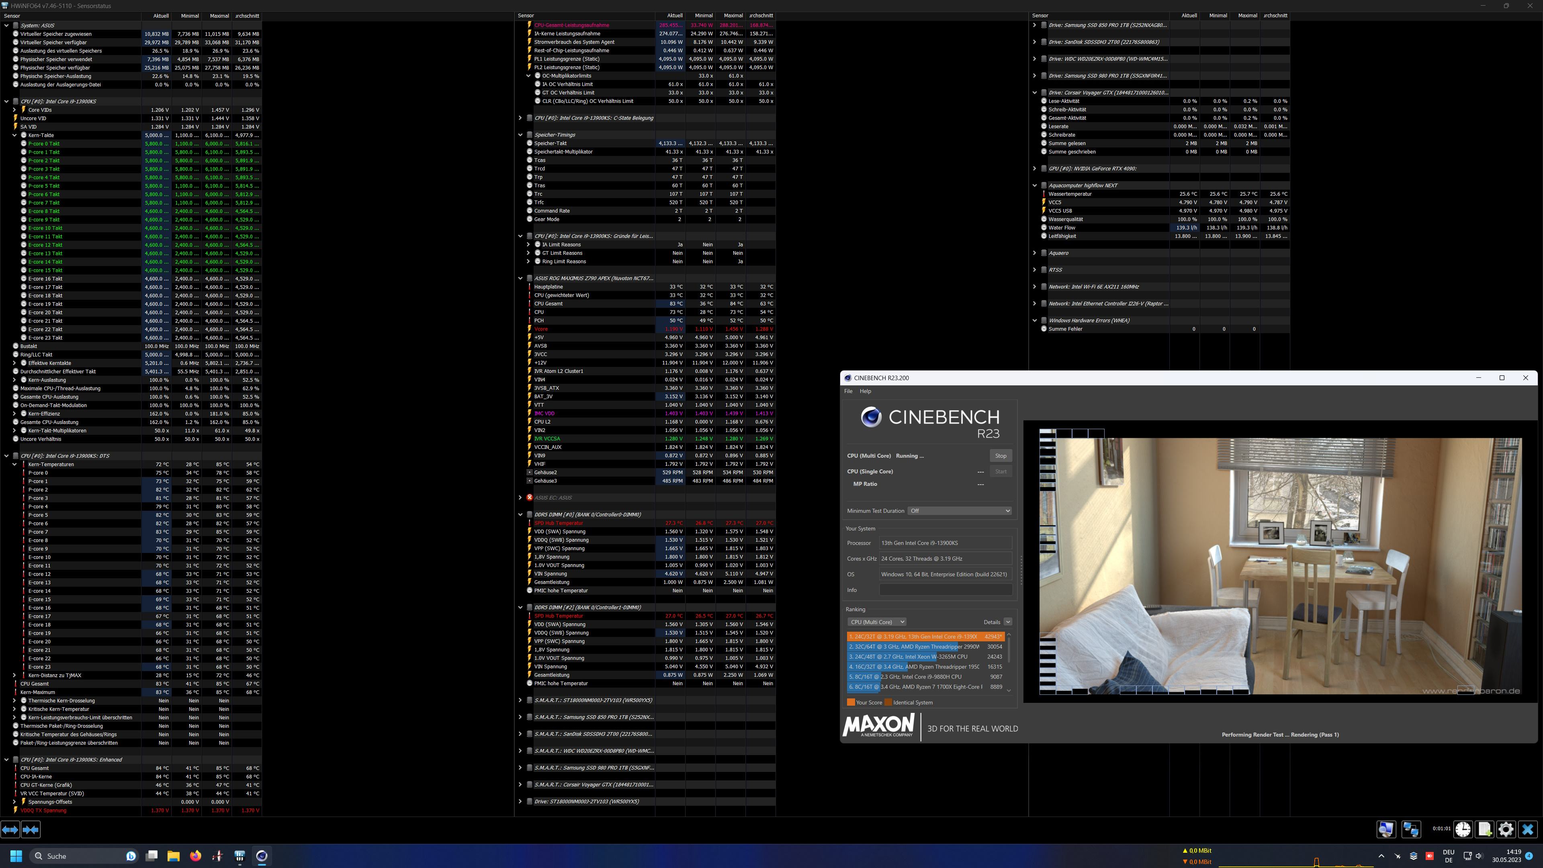Image resolution: width=1543 pixels, height=868 pixels.
Task: Click the arrow beside Details in Ranking
Action: point(1007,622)
